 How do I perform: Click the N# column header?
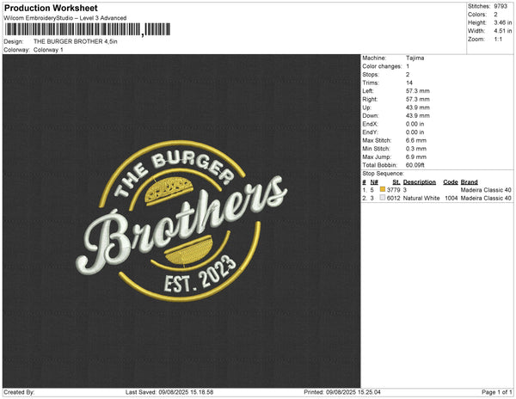[374, 182]
